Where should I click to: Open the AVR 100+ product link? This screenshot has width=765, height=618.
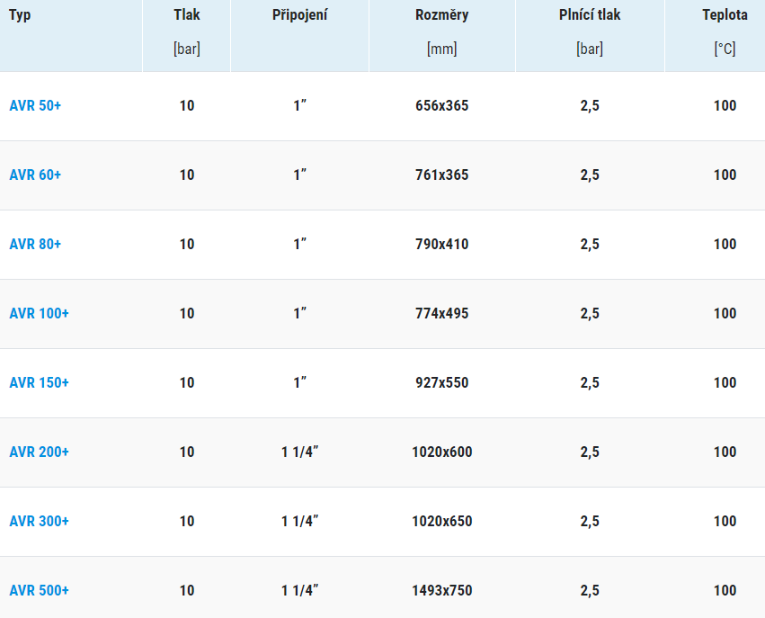point(39,313)
